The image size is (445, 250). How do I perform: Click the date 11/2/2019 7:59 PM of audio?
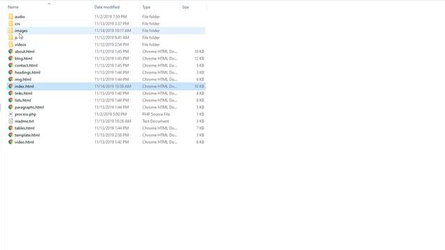coord(111,17)
